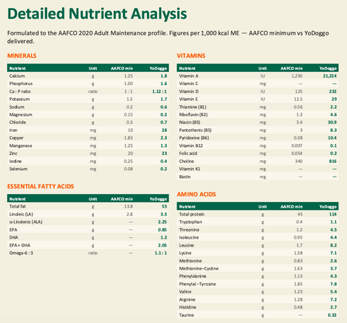Select the Isoleucine row label
Image resolution: width=347 pixels, height=323 pixels.
tap(189, 237)
